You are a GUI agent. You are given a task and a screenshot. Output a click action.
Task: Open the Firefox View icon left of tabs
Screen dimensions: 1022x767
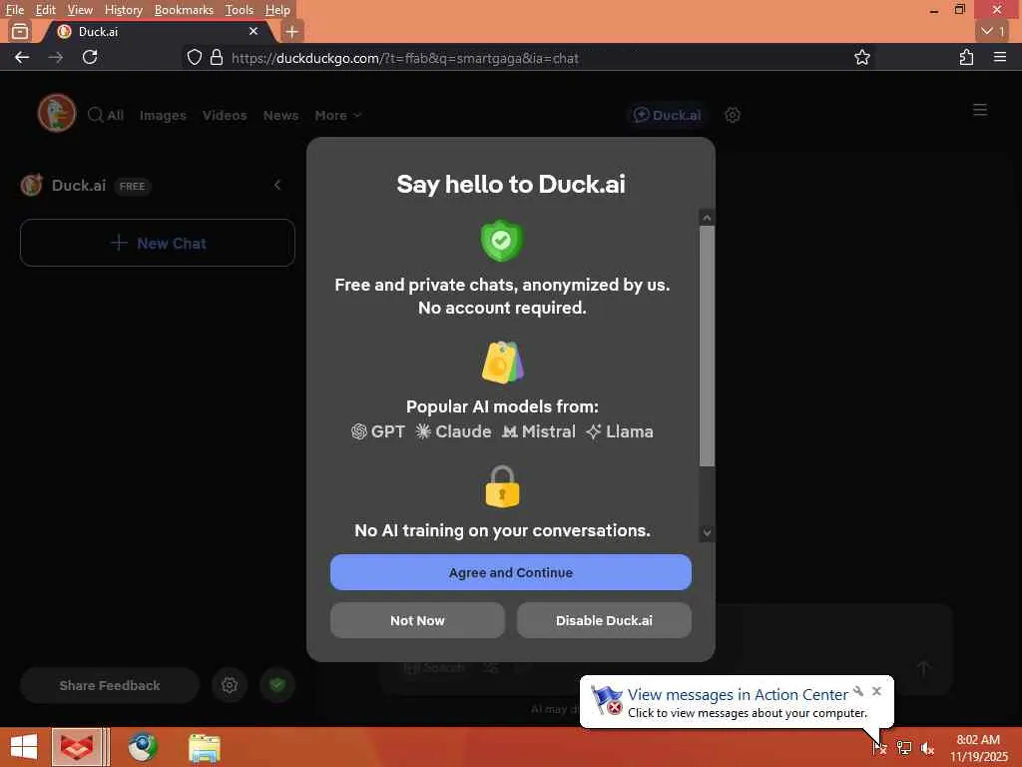coord(20,31)
